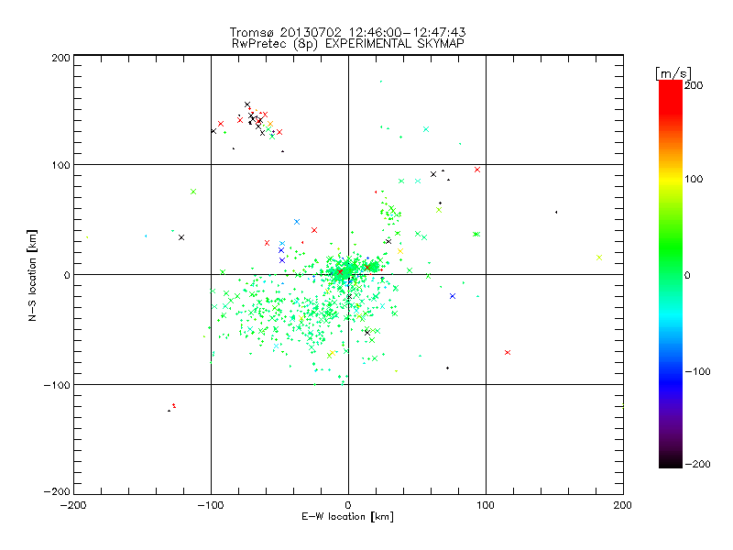Image resolution: width=733 pixels, height=550 pixels.
Task: Click the yellow region of the velocity colorbar
Action: [671, 180]
